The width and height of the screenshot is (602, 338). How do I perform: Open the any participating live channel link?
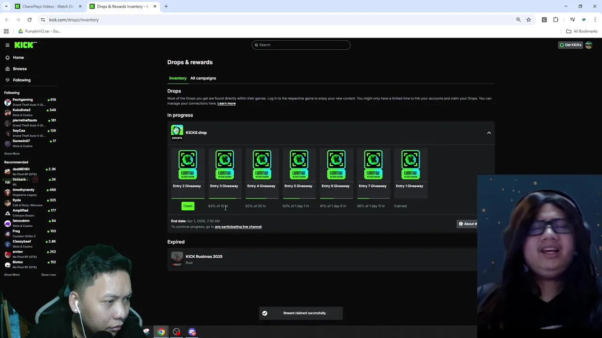(x=238, y=227)
